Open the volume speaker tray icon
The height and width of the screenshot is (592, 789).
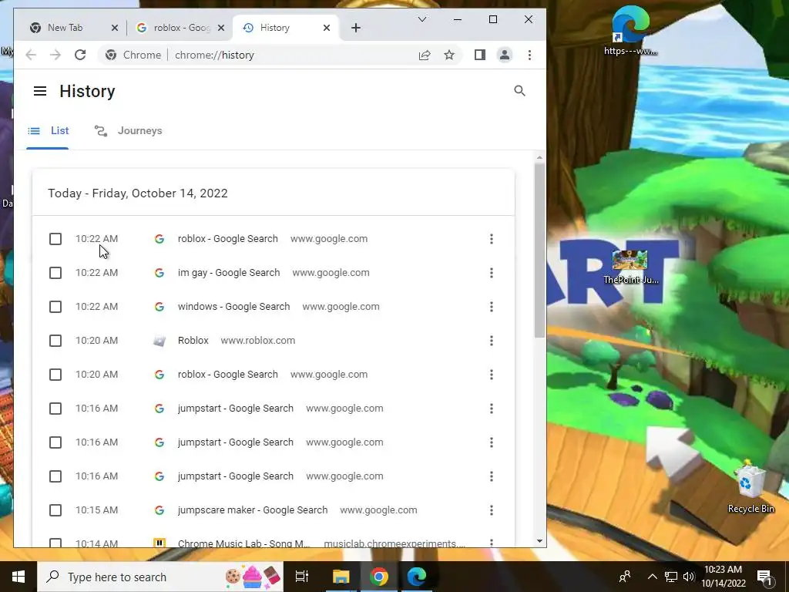(689, 577)
